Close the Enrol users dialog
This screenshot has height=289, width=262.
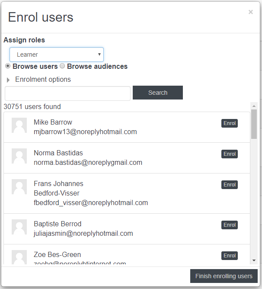tap(251, 12)
